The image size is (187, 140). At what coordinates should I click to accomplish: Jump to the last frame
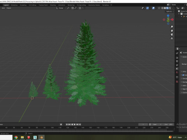(80, 124)
